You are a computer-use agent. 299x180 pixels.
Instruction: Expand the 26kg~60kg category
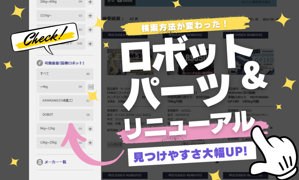tap(90, 2)
